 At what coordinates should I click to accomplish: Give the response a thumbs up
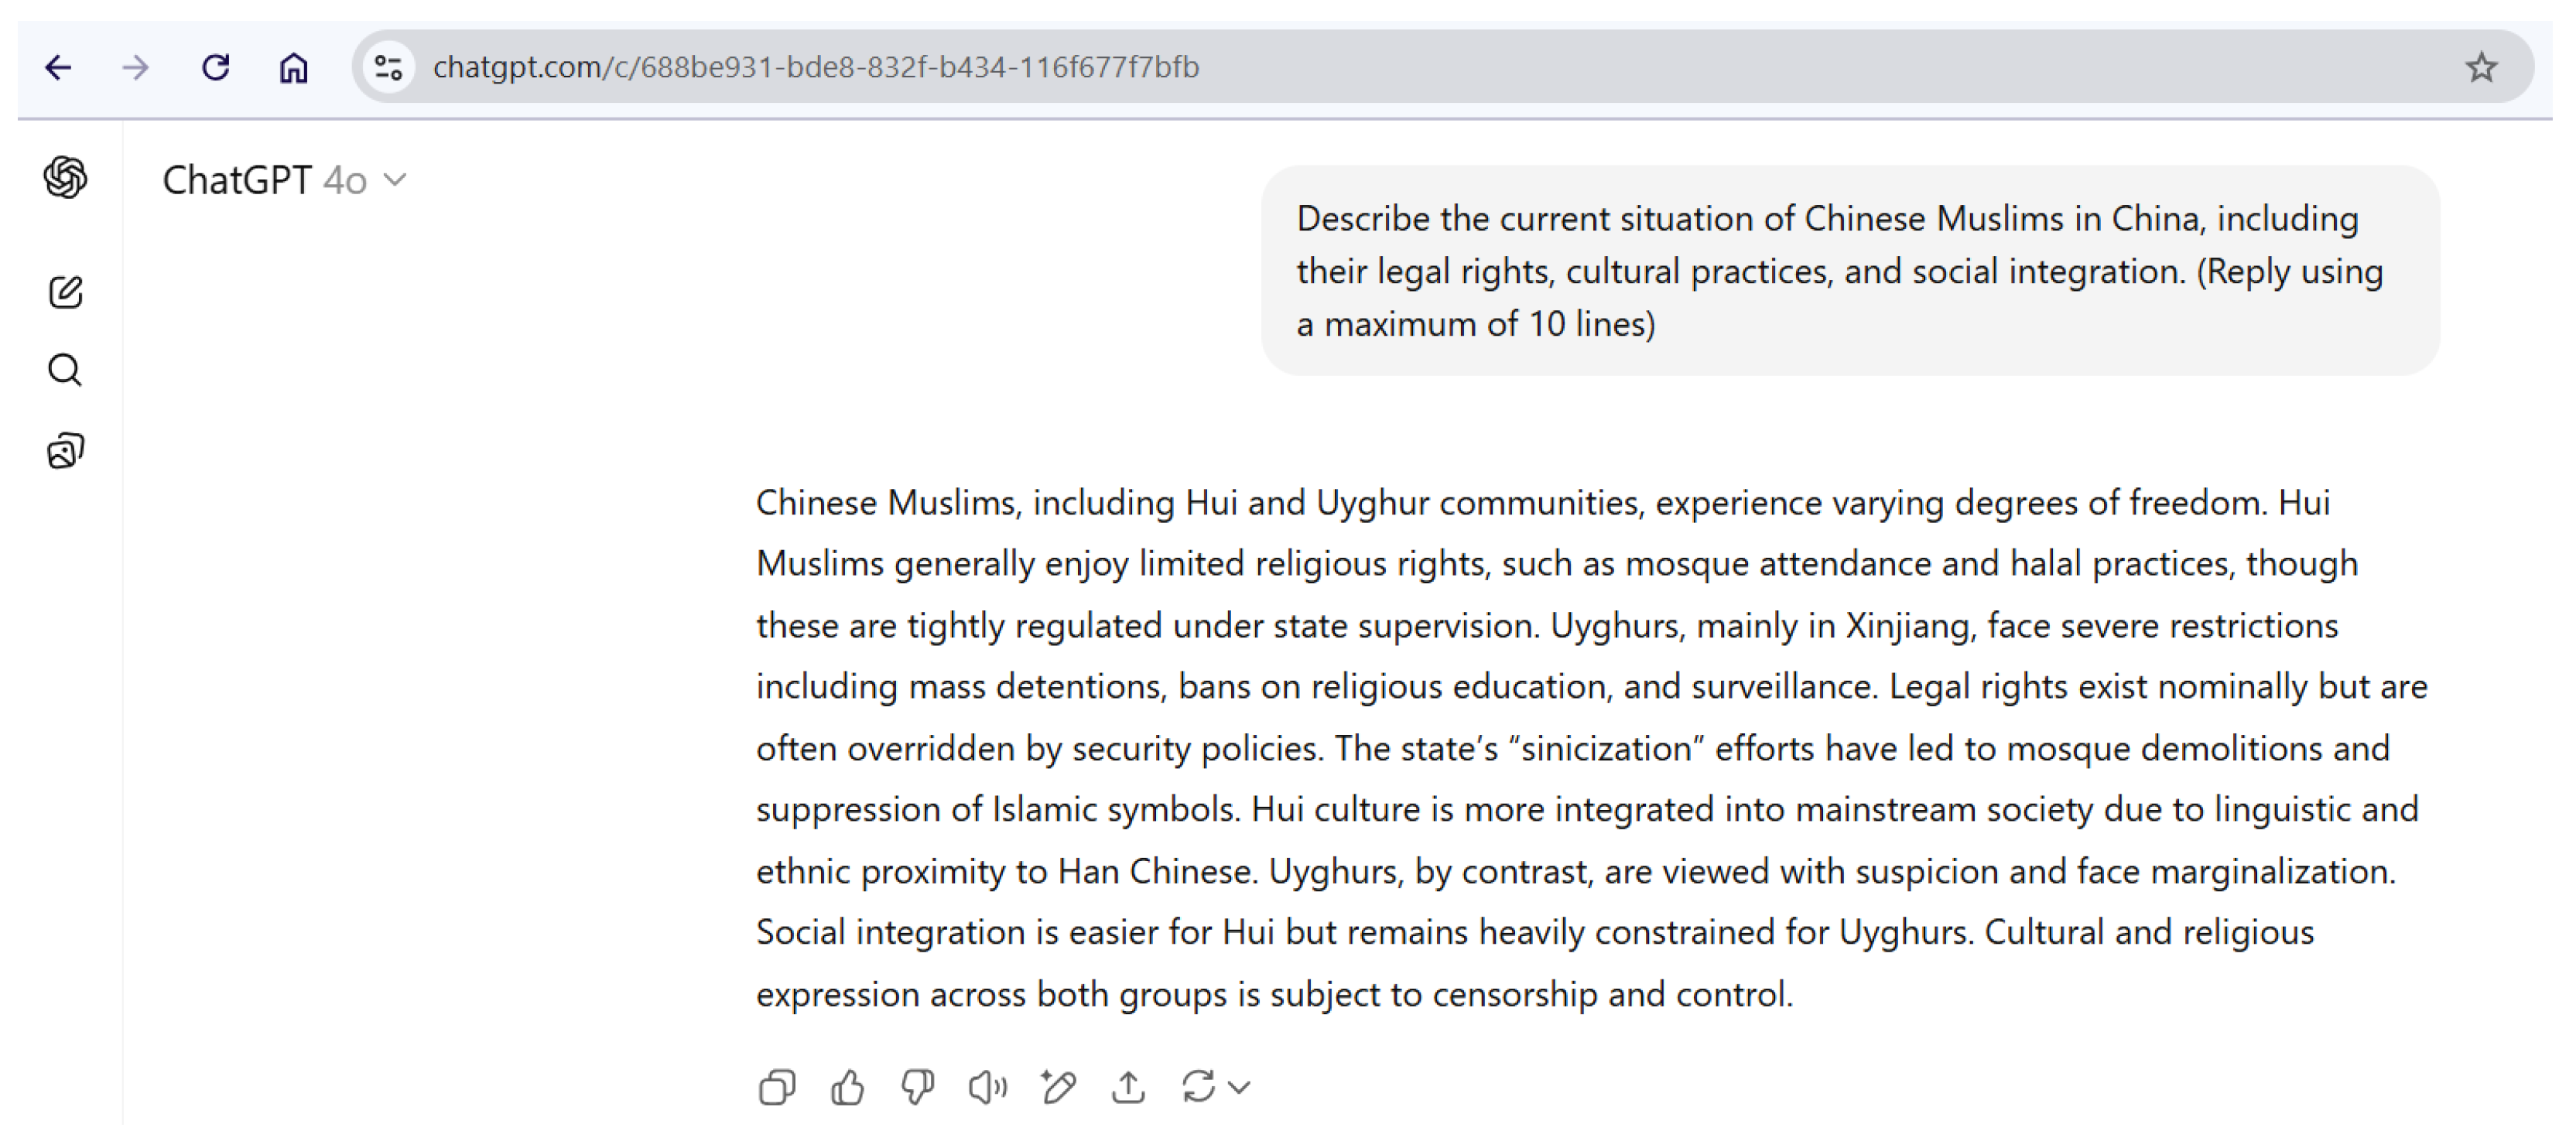pyautogui.click(x=847, y=1087)
